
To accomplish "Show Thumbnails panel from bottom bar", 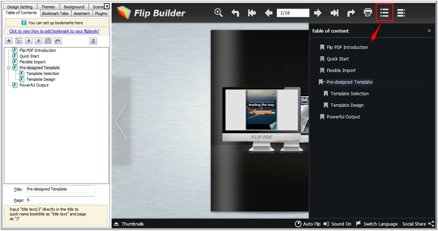I will tap(129, 224).
